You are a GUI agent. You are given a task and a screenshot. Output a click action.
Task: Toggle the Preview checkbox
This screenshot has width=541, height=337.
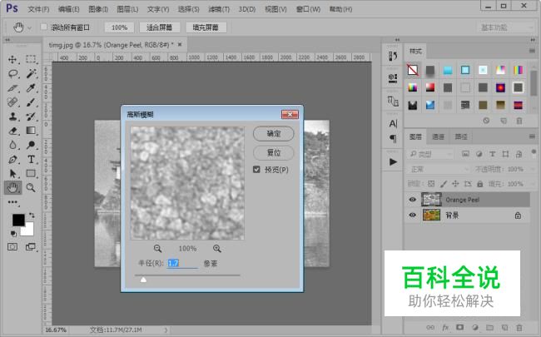pos(256,170)
